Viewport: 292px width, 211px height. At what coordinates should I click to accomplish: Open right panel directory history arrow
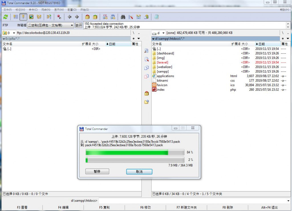tap(288, 38)
